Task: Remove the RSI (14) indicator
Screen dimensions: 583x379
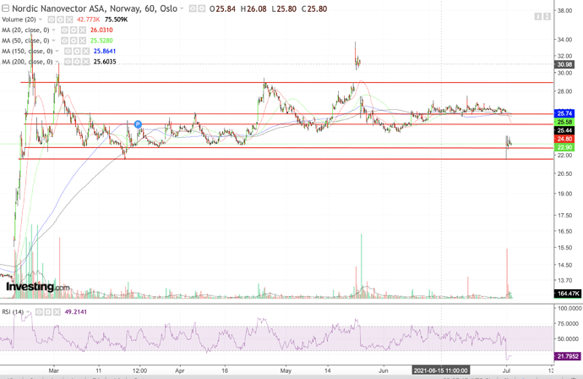Action: coord(57,312)
